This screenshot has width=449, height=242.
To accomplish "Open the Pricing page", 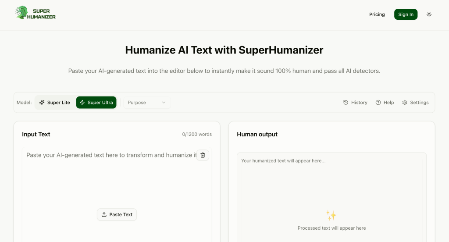I will coord(377,14).
